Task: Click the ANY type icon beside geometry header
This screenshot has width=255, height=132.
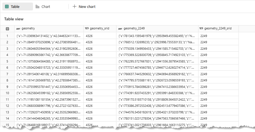Action: pyautogui.click(x=18, y=29)
